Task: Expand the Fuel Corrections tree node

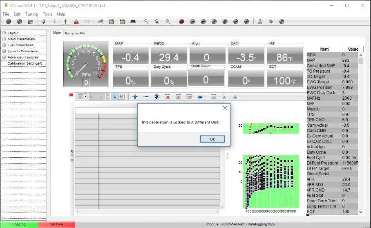Action: [x=4, y=45]
